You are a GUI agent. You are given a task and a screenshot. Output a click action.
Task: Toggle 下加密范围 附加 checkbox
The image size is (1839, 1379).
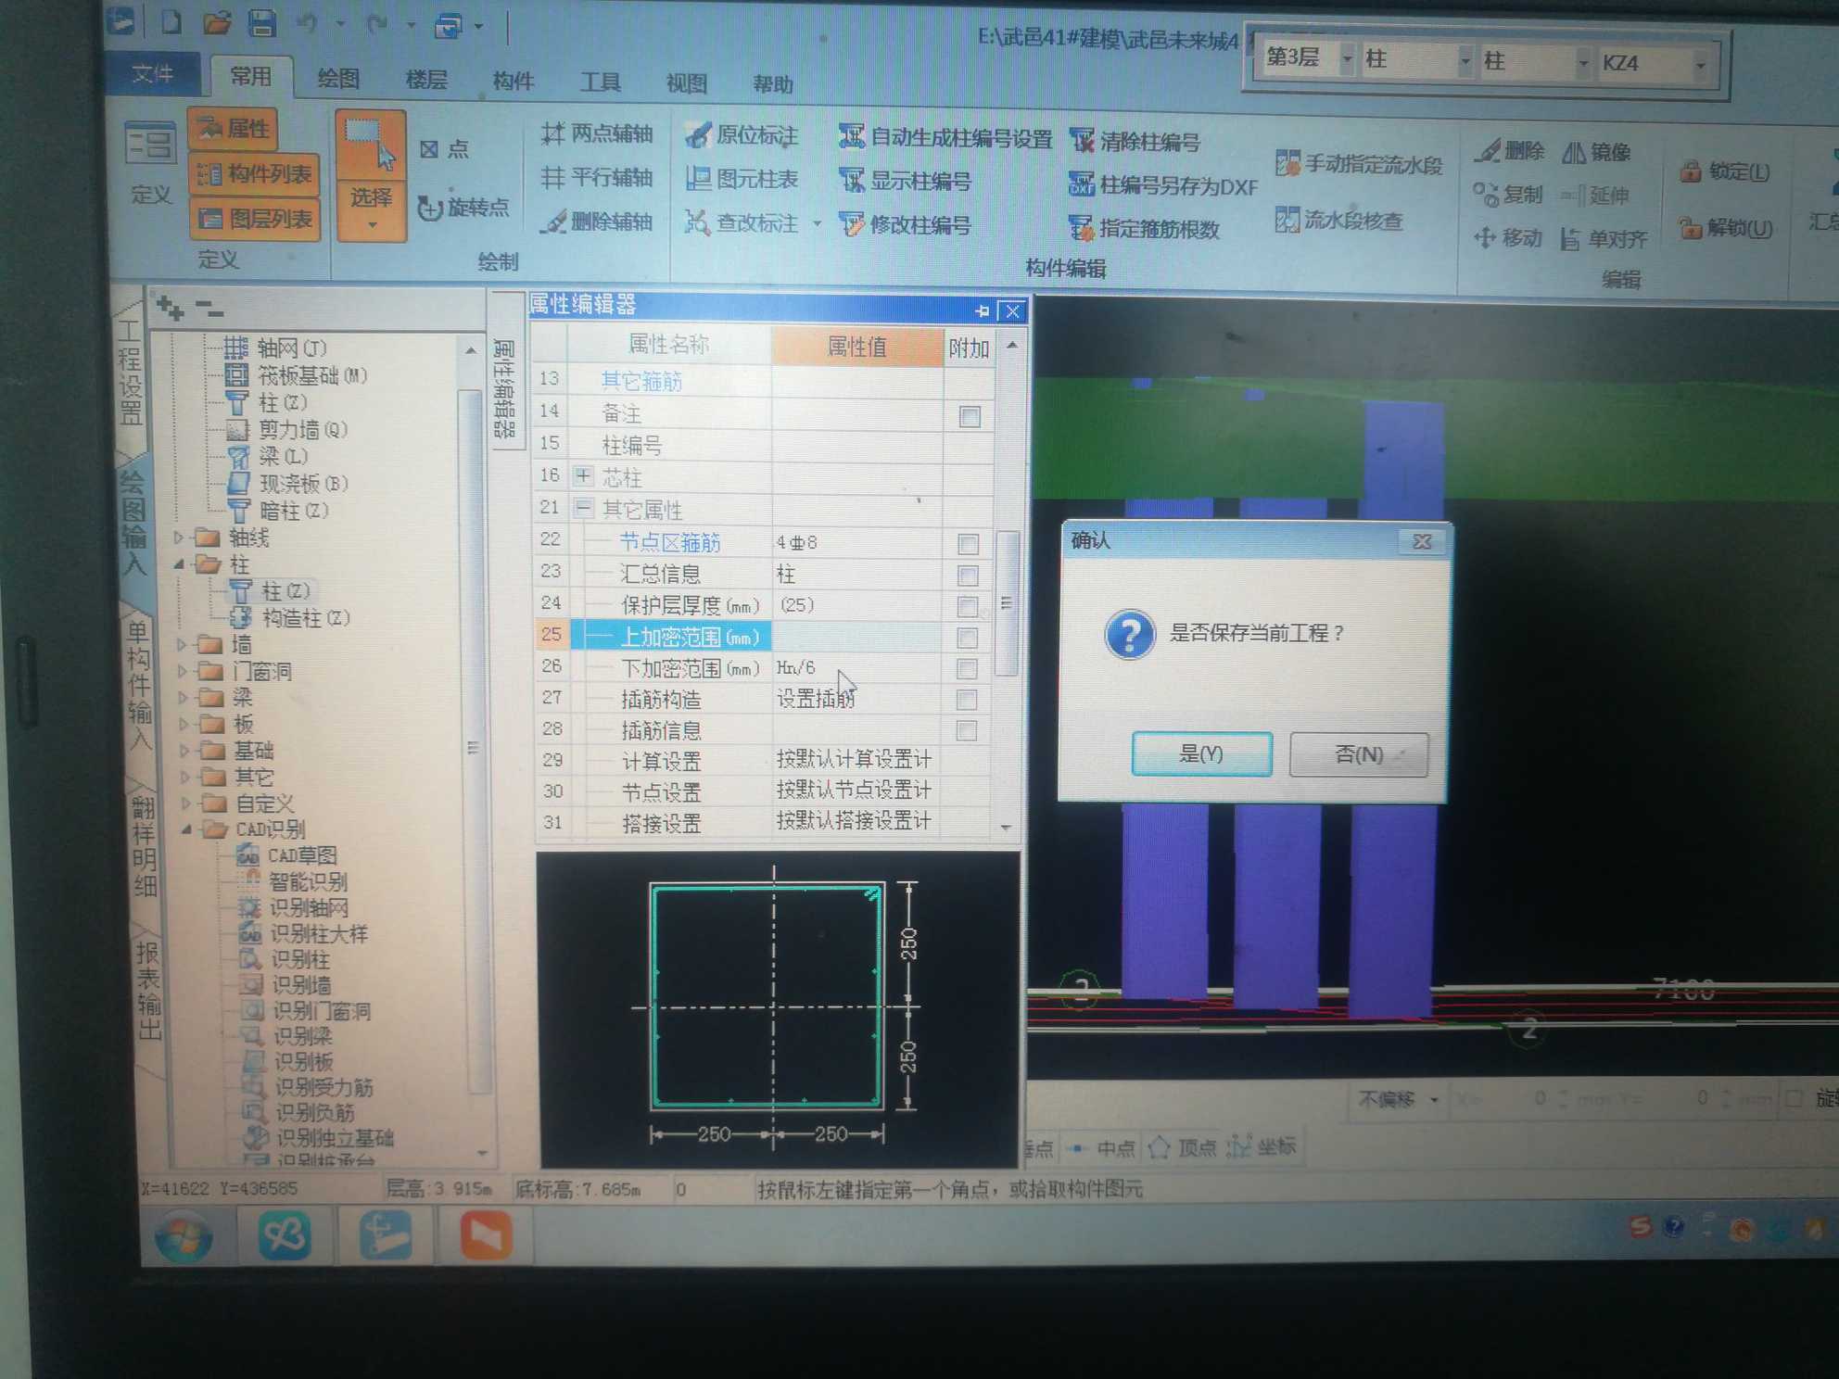967,669
